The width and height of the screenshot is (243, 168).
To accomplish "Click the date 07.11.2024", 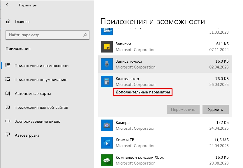I will click(x=219, y=50).
